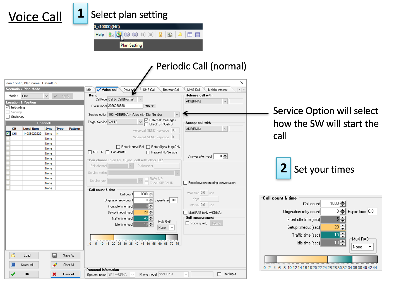This screenshot has width=394, height=284.
Task: Click the Dial number input field
Action: pyautogui.click(x=125, y=106)
